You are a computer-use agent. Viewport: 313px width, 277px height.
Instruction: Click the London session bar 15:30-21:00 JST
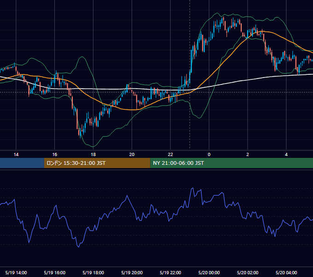click(x=97, y=163)
